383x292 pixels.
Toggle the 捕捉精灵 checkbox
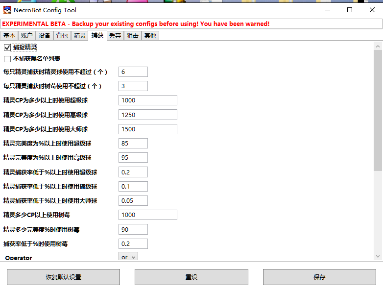(7, 48)
